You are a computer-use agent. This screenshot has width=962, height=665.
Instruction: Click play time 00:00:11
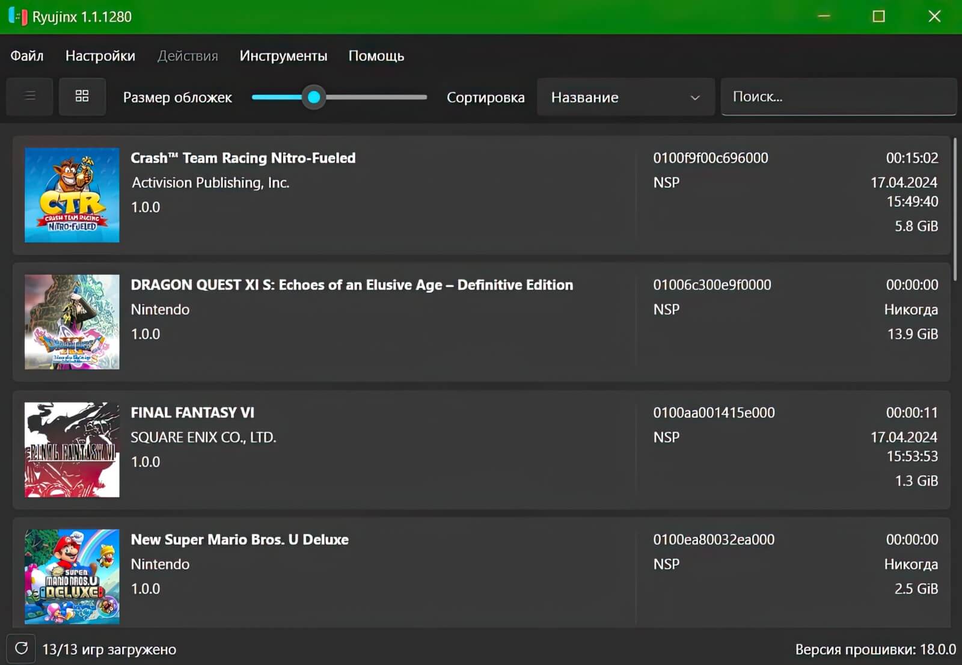click(x=911, y=412)
